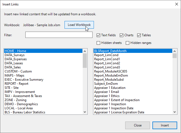Enable the Hidden ranges checkbox
This screenshot has width=181, height=133.
pos(127,43)
